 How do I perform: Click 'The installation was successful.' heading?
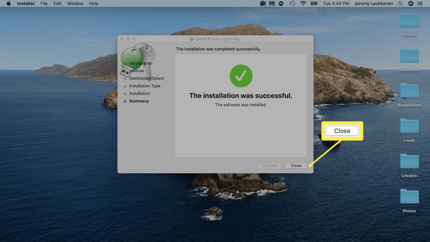[241, 95]
